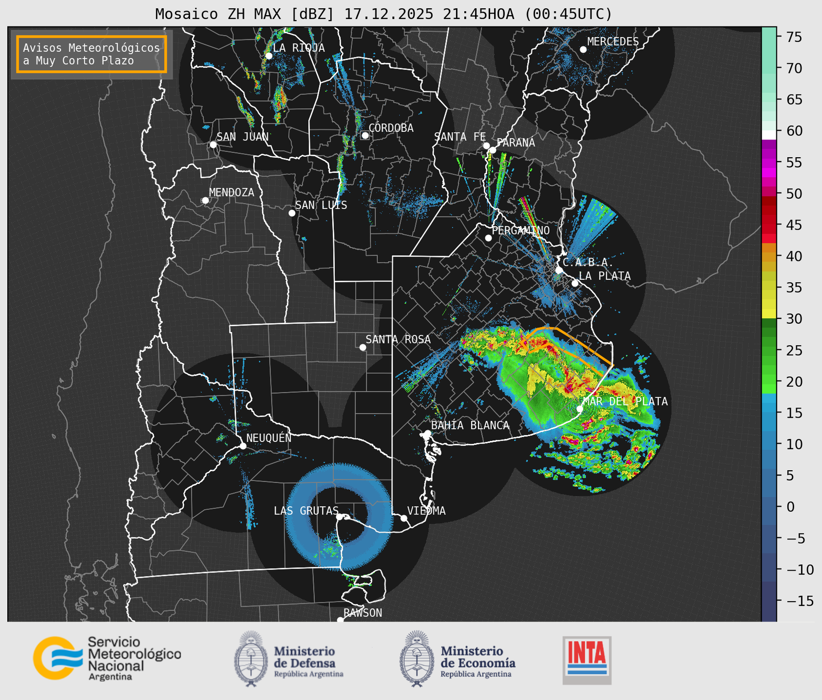Click the 'Avisos Meteorológicos a Muy Corto Plazo' legend box

click(x=92, y=54)
